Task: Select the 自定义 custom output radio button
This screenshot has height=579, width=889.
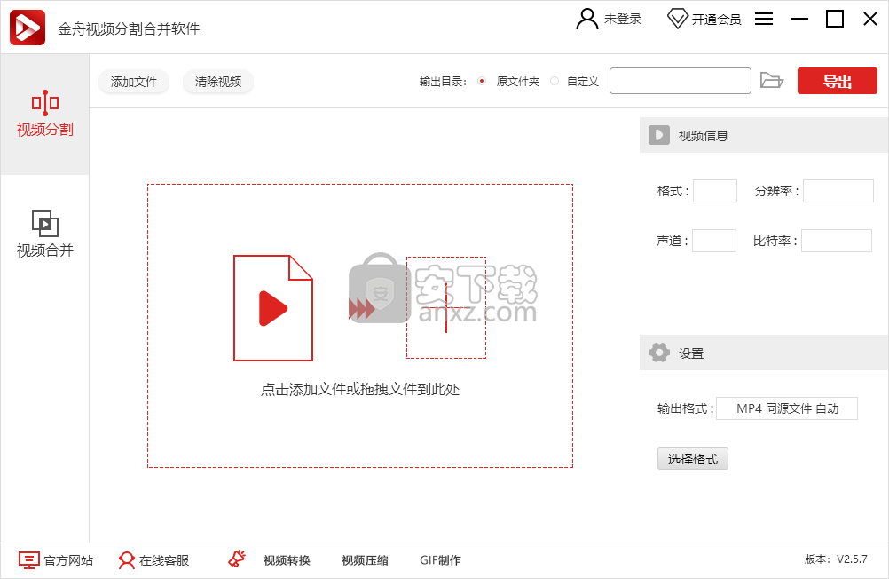Action: tap(555, 81)
